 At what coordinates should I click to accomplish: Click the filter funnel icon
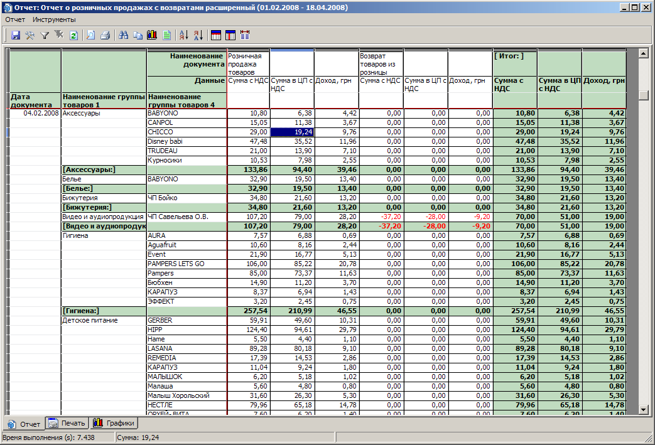pos(45,36)
